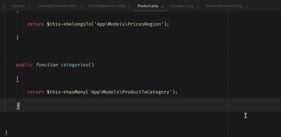Close the Product.php tab
The width and height of the screenshot is (281, 137).
pyautogui.click(x=162, y=6)
